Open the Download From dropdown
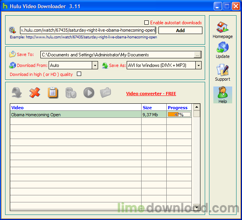This screenshot has width=242, height=220. 95,65
